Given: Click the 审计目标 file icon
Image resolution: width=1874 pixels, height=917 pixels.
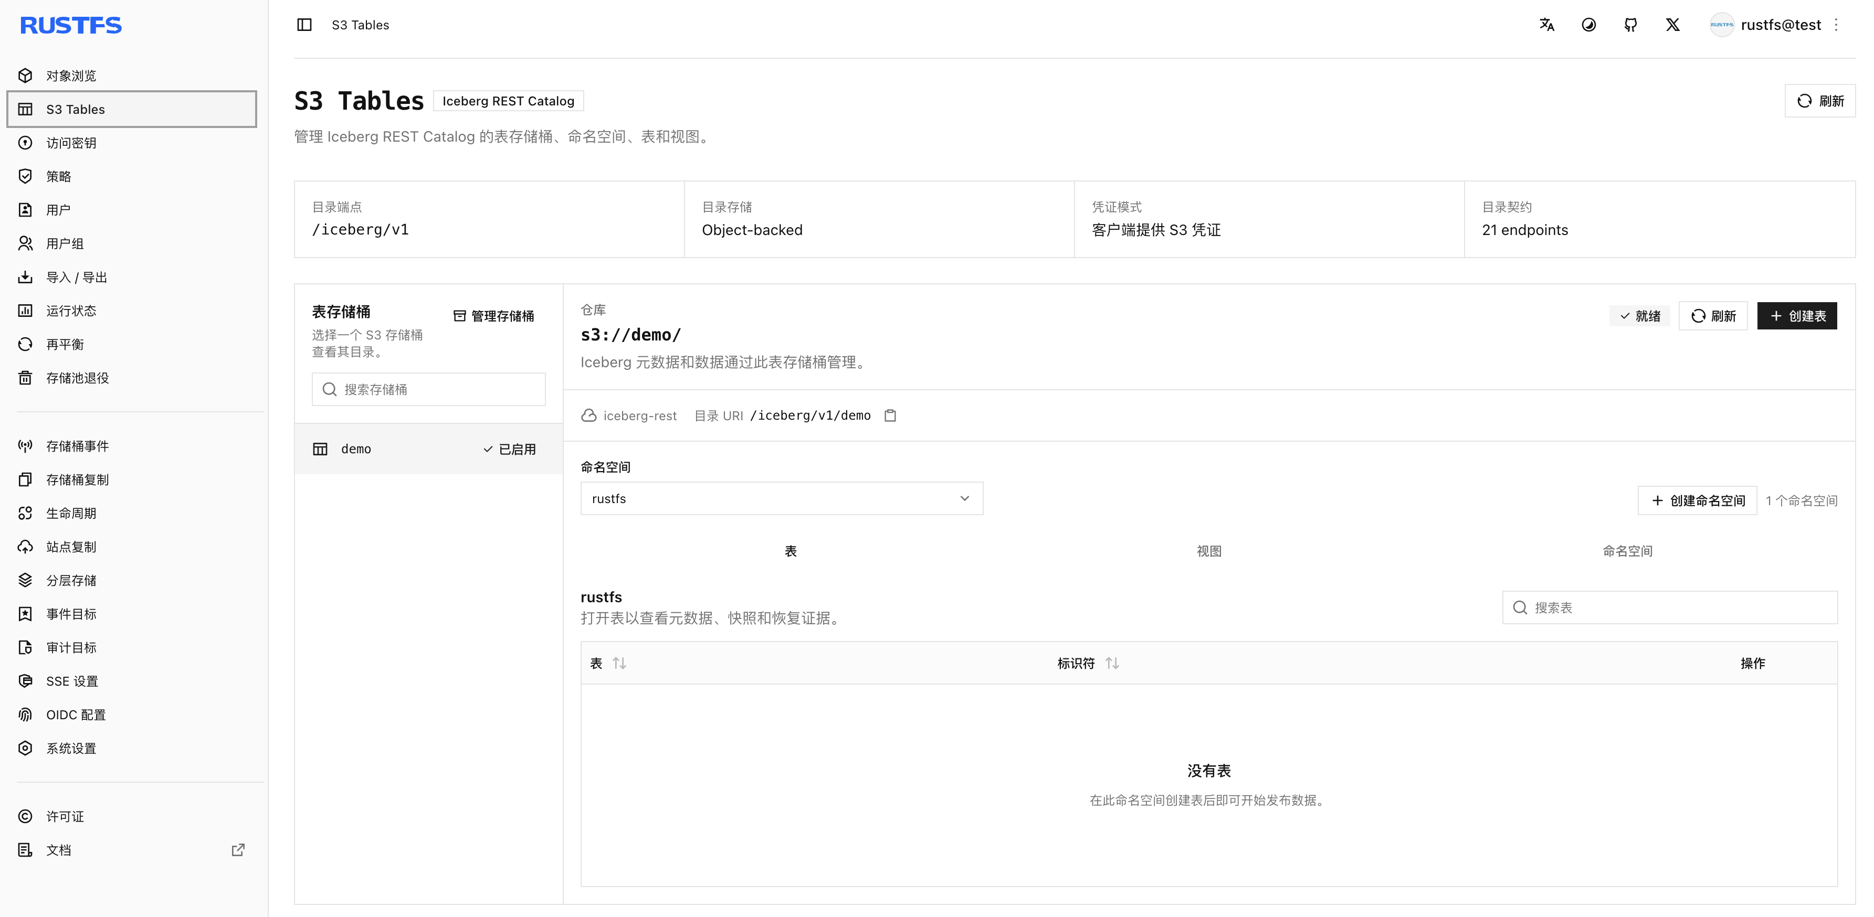Looking at the screenshot, I should [26, 647].
